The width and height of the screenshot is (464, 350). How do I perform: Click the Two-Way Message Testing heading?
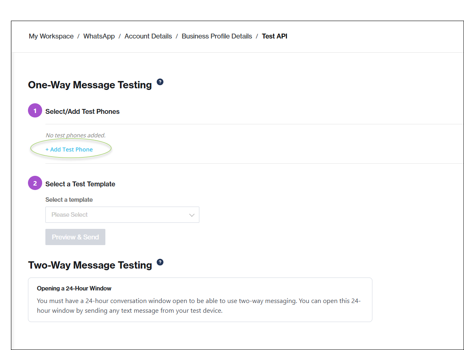point(90,265)
